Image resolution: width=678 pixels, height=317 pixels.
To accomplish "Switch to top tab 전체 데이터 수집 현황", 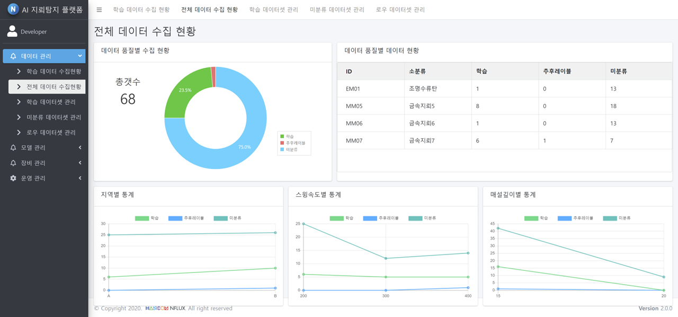I will click(x=209, y=10).
